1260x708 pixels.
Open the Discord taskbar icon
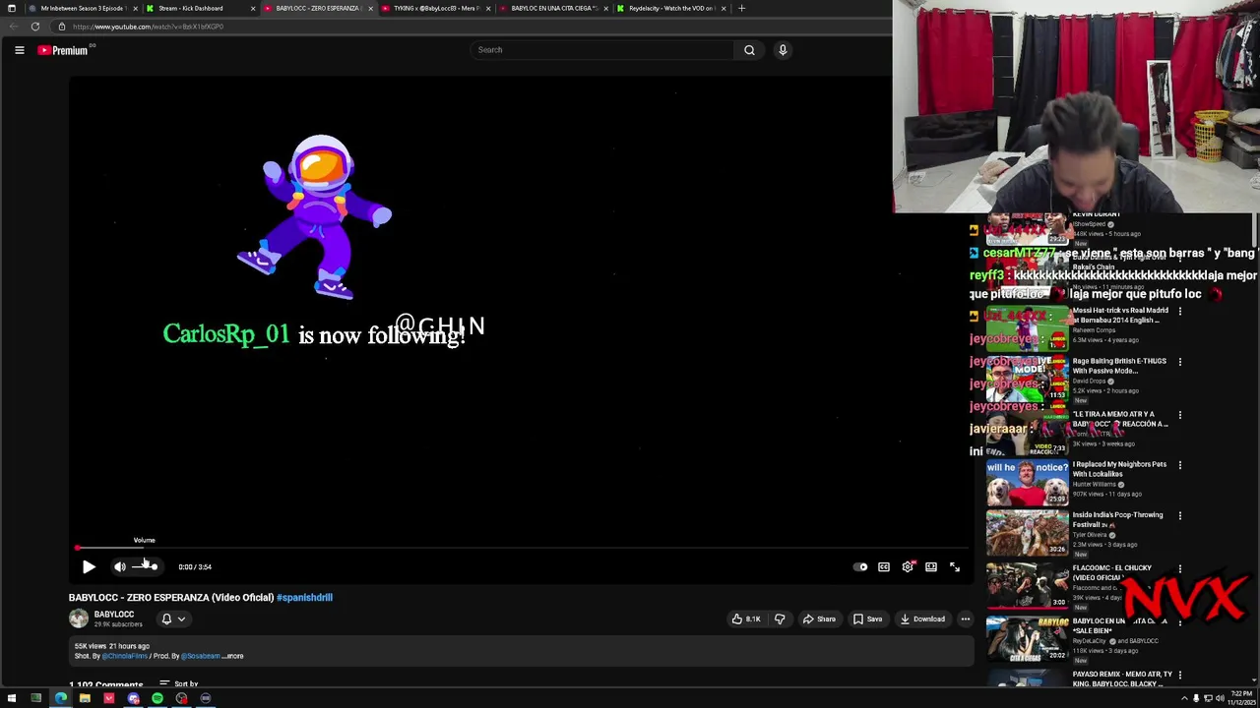coord(133,698)
